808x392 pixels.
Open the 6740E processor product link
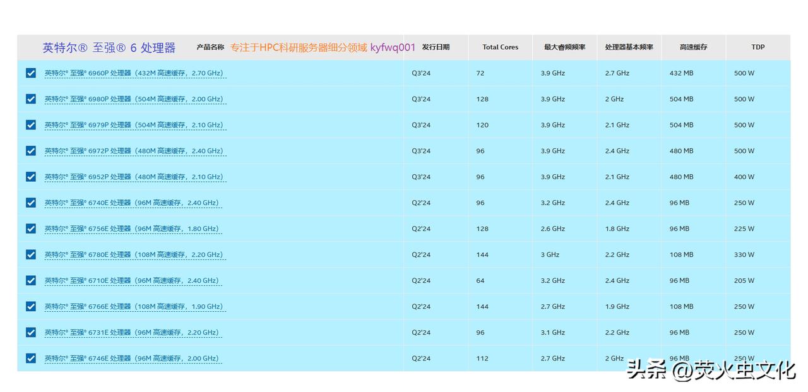(x=133, y=203)
